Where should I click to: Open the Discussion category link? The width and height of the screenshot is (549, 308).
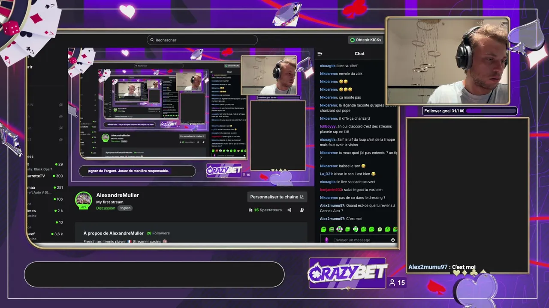pos(106,208)
